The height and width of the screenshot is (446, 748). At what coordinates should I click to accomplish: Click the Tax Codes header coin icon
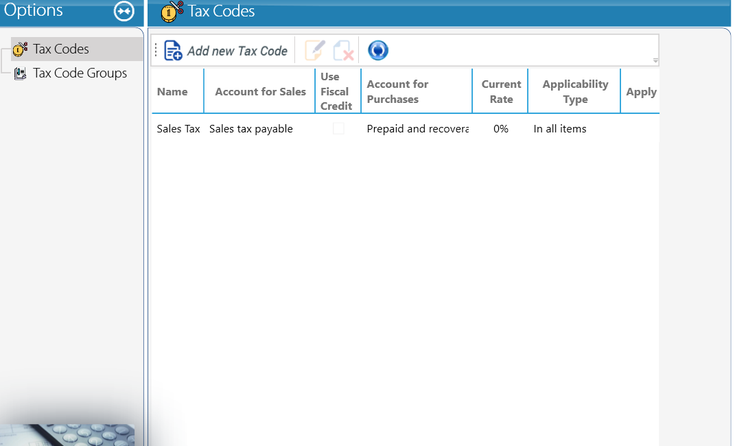click(172, 12)
